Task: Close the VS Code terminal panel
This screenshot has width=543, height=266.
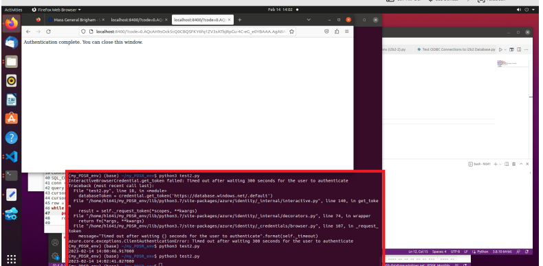Action: tap(527, 164)
